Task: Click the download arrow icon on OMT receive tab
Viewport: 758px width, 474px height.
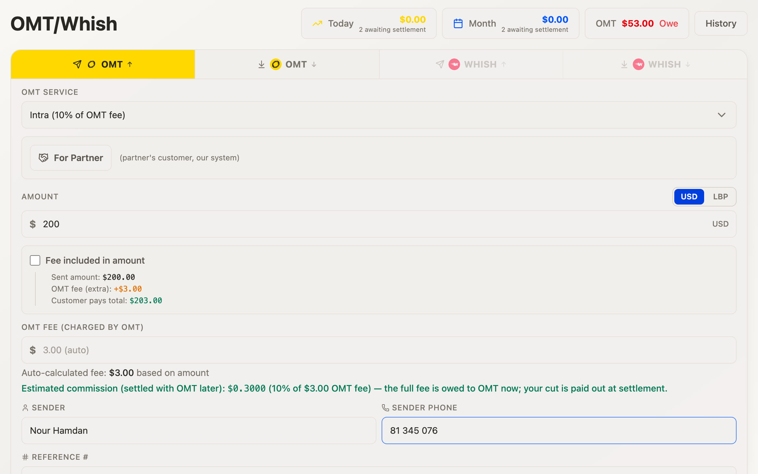Action: (262, 64)
